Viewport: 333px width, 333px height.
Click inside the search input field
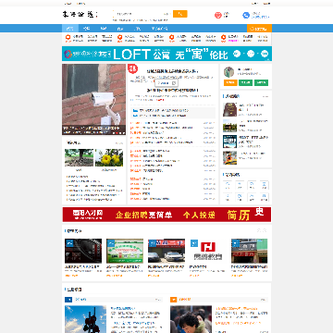[x=138, y=14]
